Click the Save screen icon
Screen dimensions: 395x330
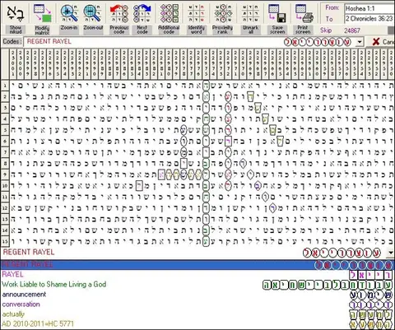(x=277, y=13)
